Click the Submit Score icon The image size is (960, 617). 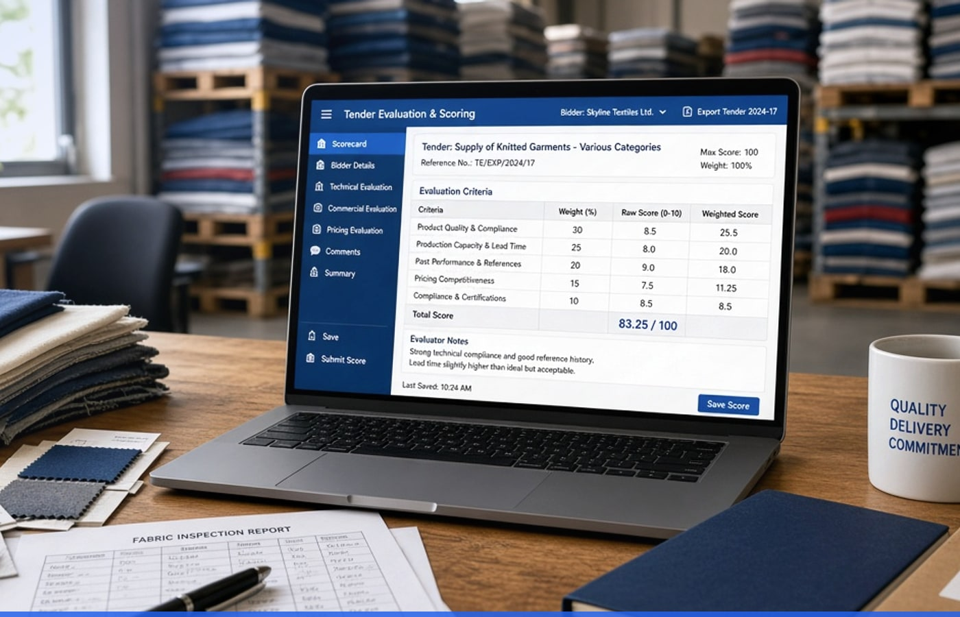click(310, 359)
